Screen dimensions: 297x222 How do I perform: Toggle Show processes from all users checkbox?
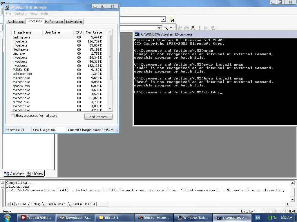(x=13, y=116)
